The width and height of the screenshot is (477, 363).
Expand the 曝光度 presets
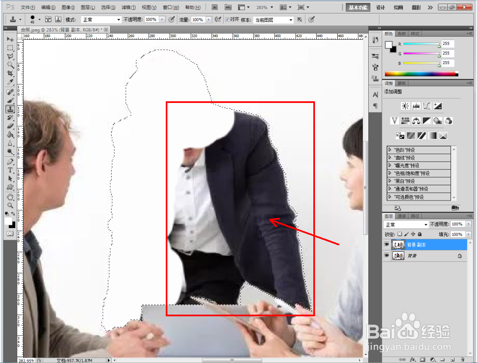tap(390, 165)
